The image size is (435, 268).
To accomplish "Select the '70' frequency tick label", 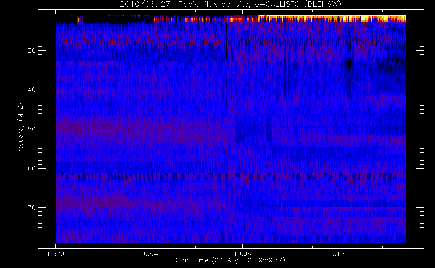I will coord(32,208).
